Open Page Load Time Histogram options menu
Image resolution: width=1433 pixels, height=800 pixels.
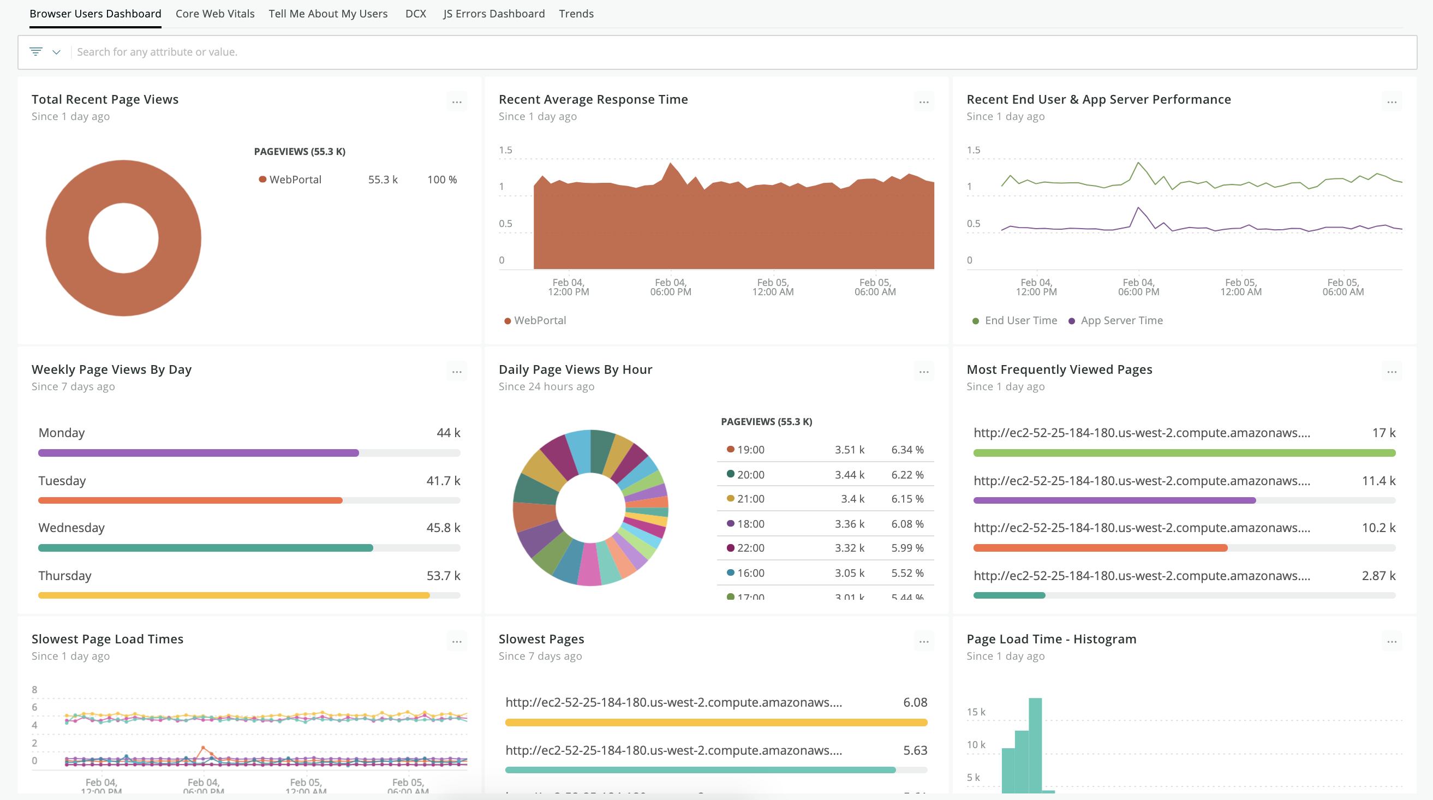coord(1392,641)
